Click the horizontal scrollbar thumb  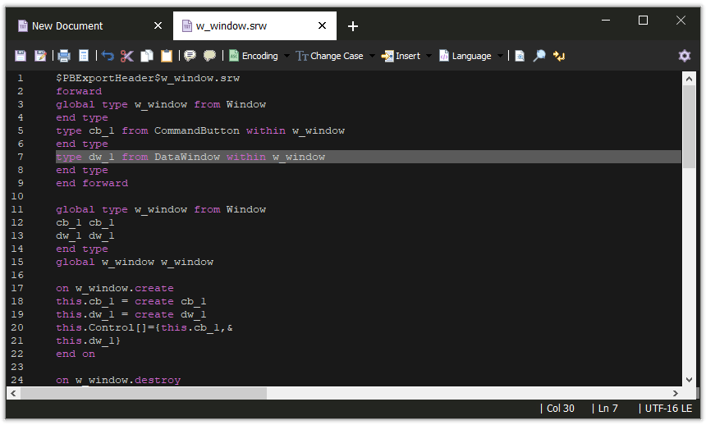coord(144,394)
